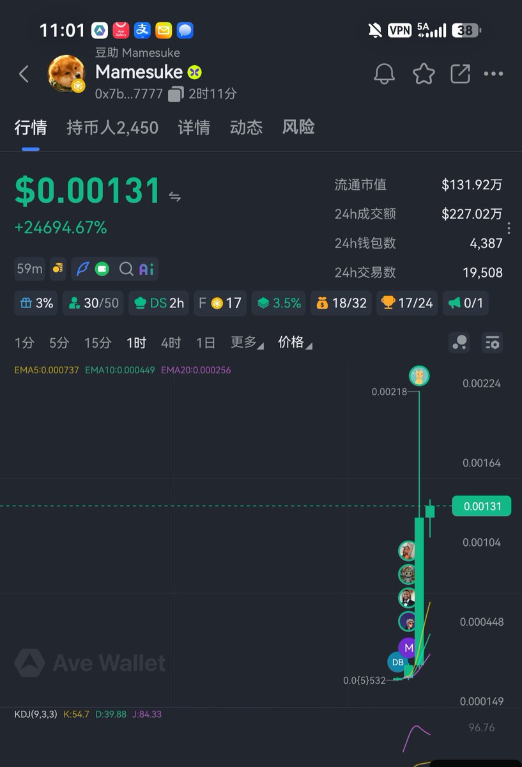
Task: Tap the 24h交易数 19,508 value
Action: click(482, 272)
